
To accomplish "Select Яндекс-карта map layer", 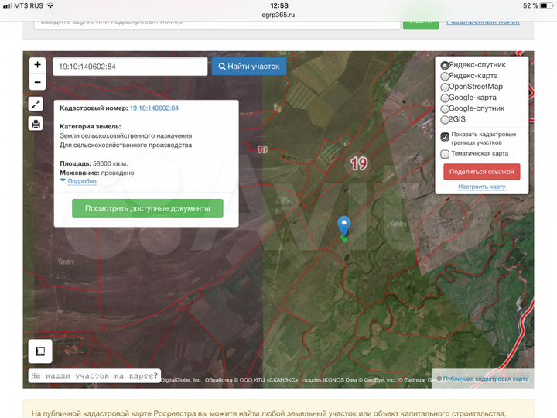I will (x=445, y=77).
